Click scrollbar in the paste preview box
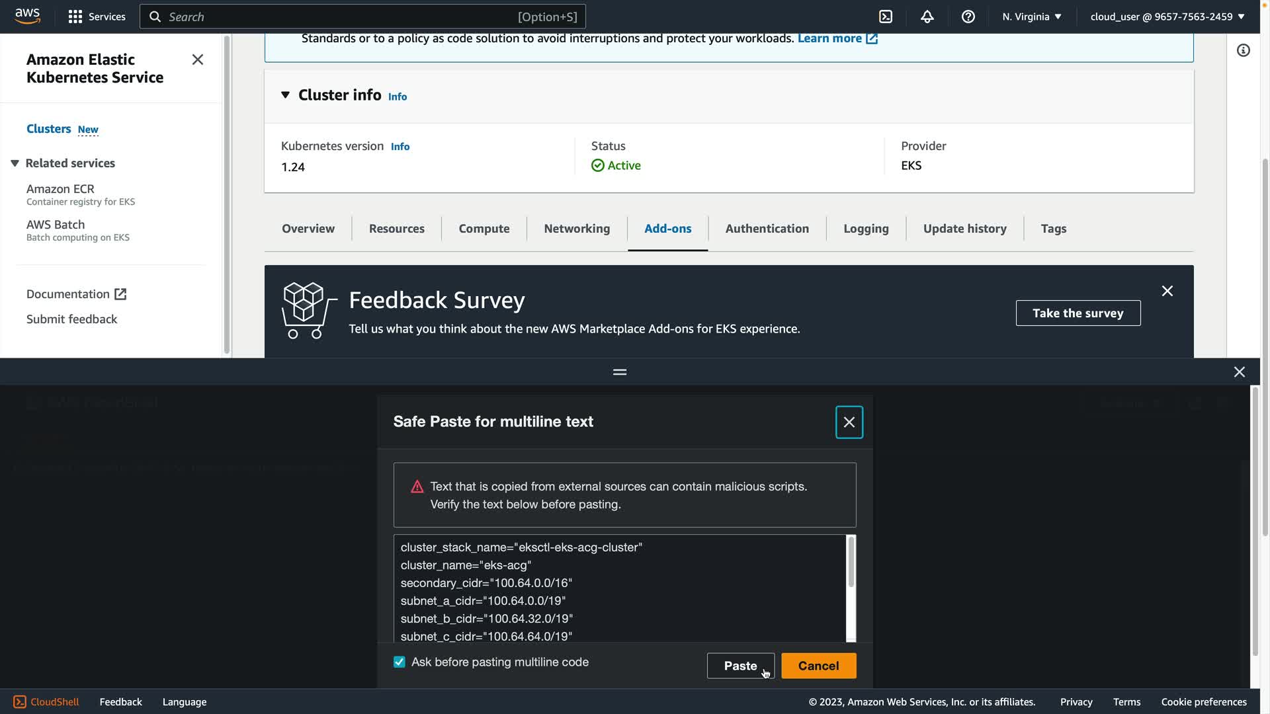The image size is (1270, 714). click(851, 562)
